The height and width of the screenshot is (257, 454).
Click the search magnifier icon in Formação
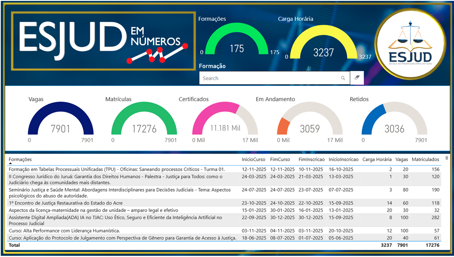tap(343, 78)
